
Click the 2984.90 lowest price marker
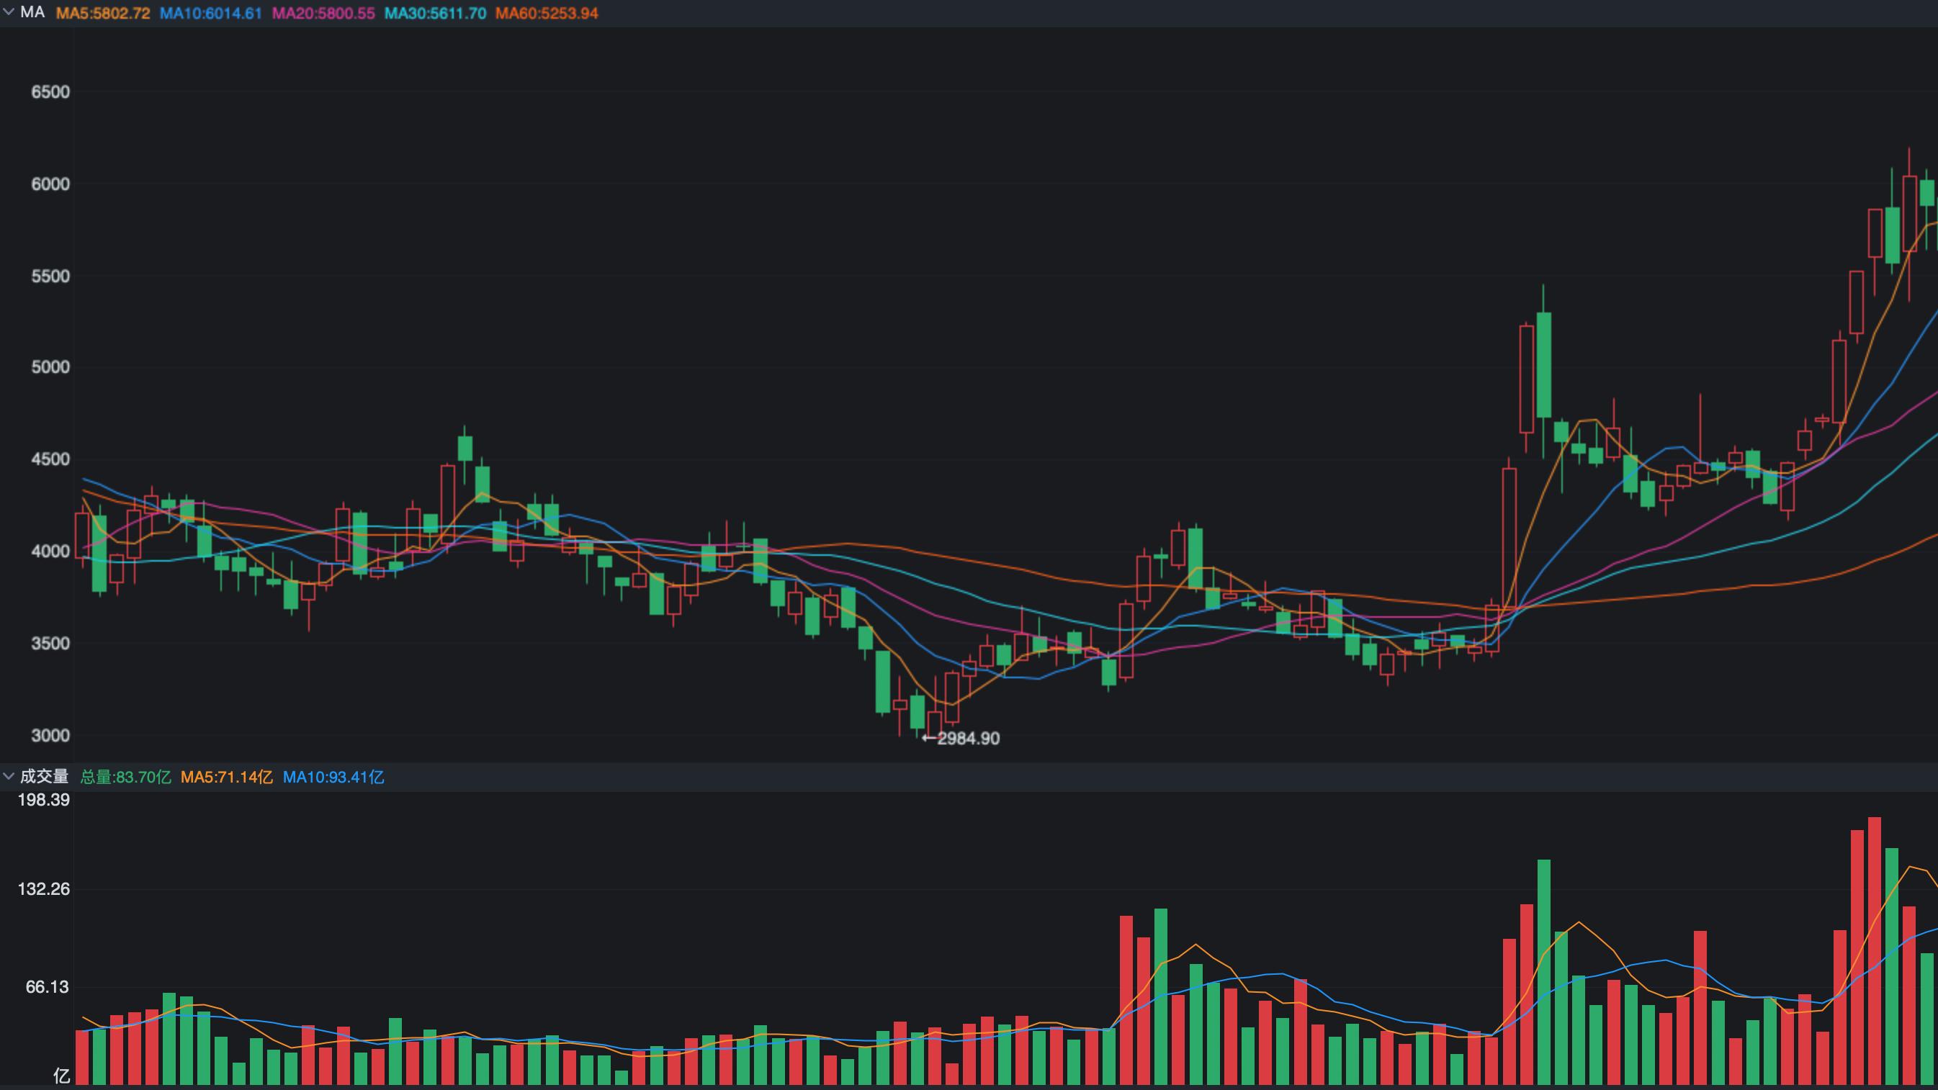click(x=967, y=738)
